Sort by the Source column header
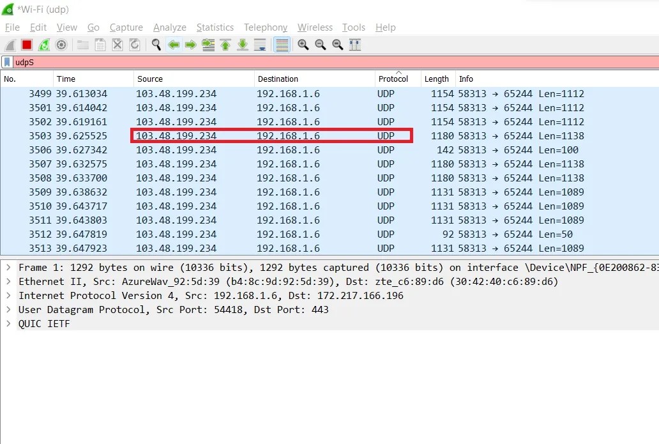 point(194,79)
